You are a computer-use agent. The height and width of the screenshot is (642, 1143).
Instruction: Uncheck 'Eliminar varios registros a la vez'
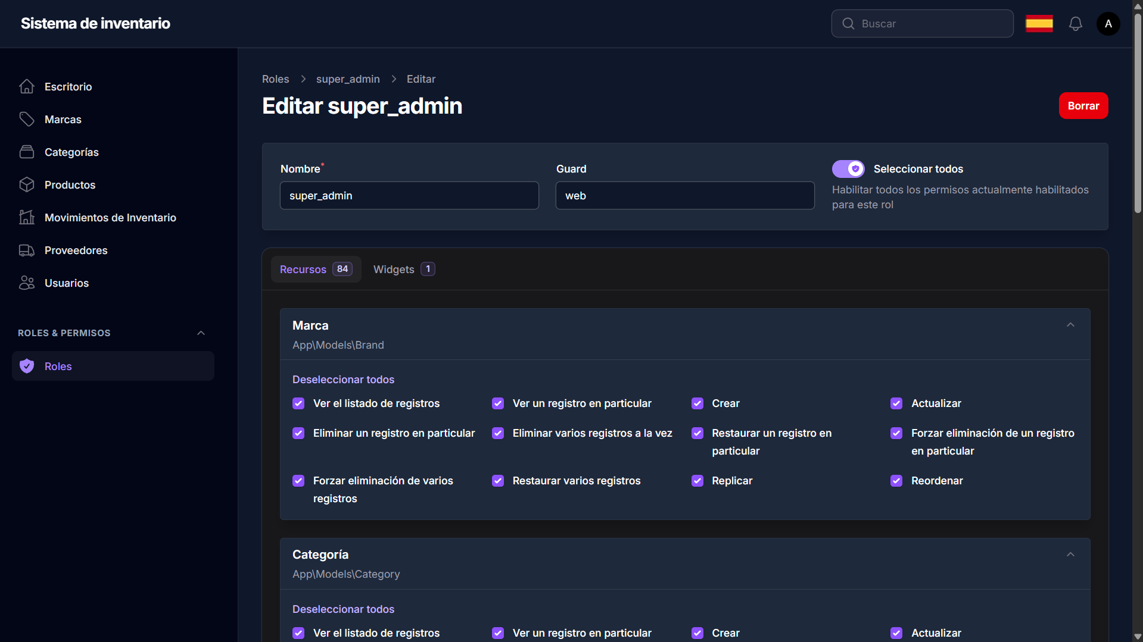coord(498,433)
